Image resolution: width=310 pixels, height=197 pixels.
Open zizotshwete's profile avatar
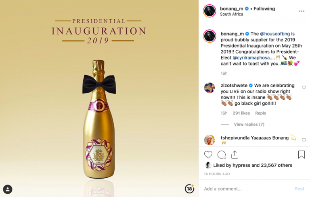(x=209, y=88)
